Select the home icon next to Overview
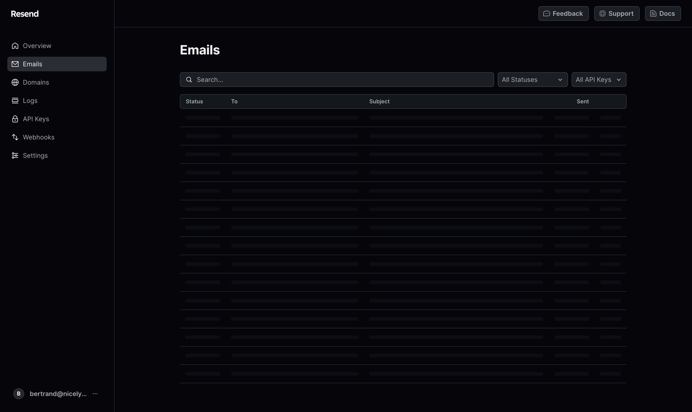Image resolution: width=692 pixels, height=412 pixels. [x=15, y=46]
